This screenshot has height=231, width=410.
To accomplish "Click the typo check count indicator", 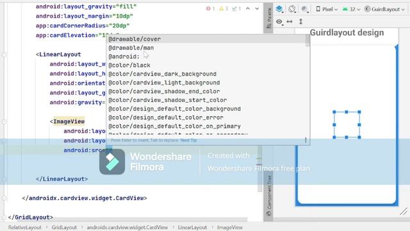I will click(236, 8).
